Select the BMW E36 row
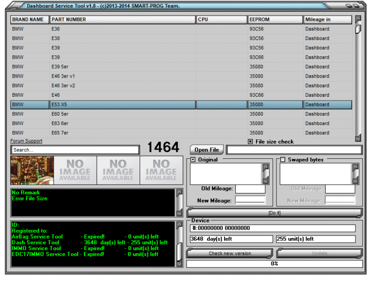The width and height of the screenshot is (375, 283). click(181, 29)
